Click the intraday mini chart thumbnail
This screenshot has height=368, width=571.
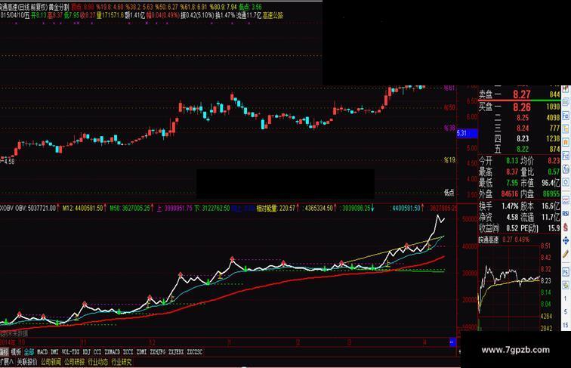click(509, 286)
